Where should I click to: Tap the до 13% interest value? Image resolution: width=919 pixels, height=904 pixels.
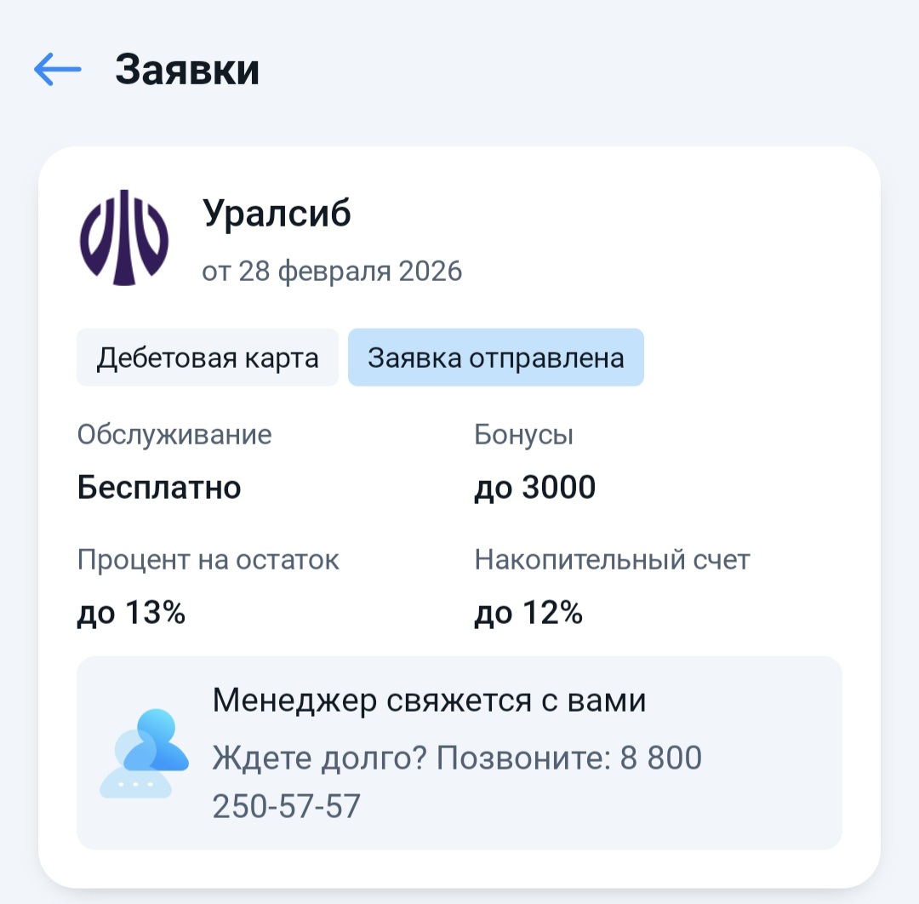click(131, 612)
